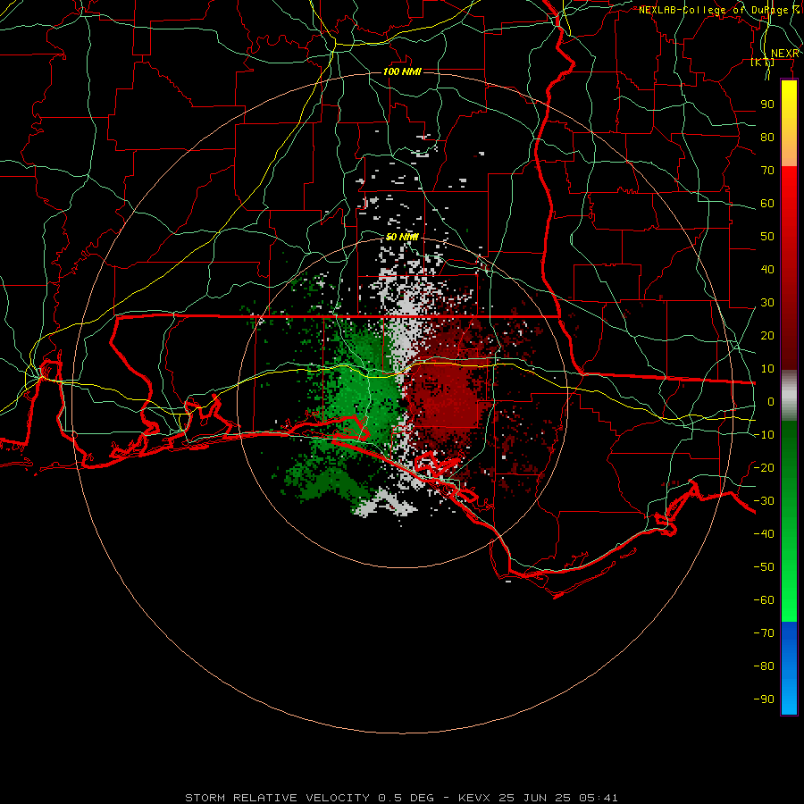Click the -20 value on velocity scale
804x804 pixels.
click(764, 467)
